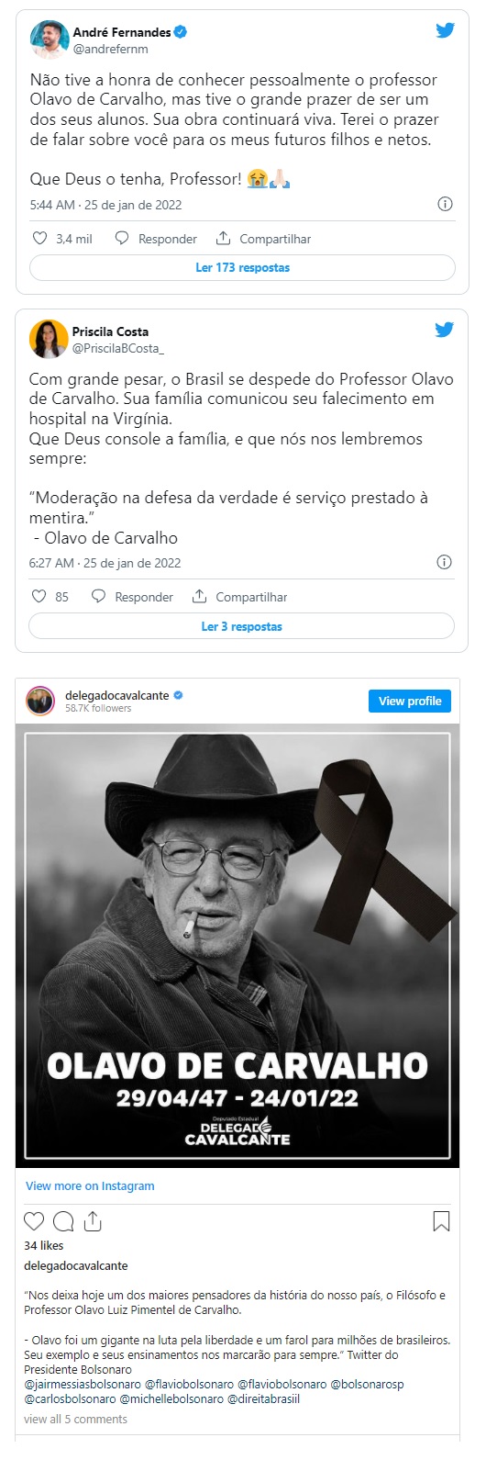Open the info icon on André Fernandes tweet
486x1460 pixels.
tap(445, 204)
